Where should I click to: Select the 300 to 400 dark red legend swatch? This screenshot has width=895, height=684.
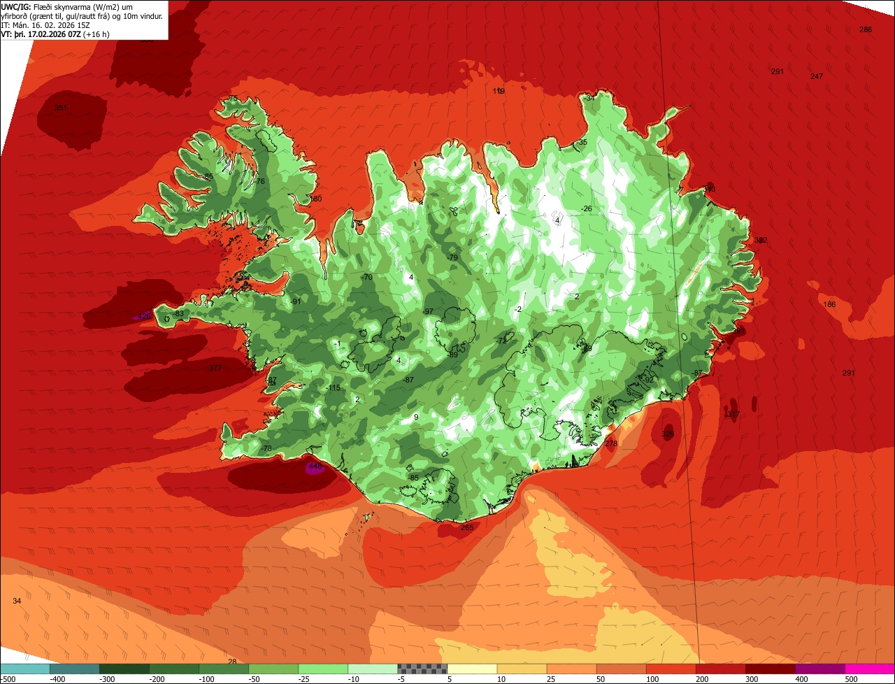[770, 669]
